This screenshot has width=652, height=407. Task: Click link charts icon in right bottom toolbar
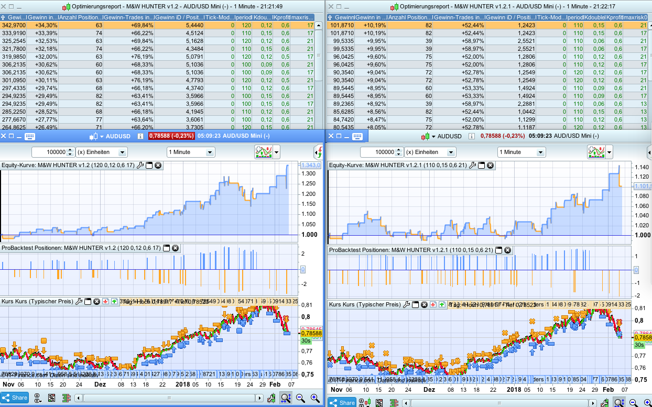pyautogui.click(x=366, y=402)
